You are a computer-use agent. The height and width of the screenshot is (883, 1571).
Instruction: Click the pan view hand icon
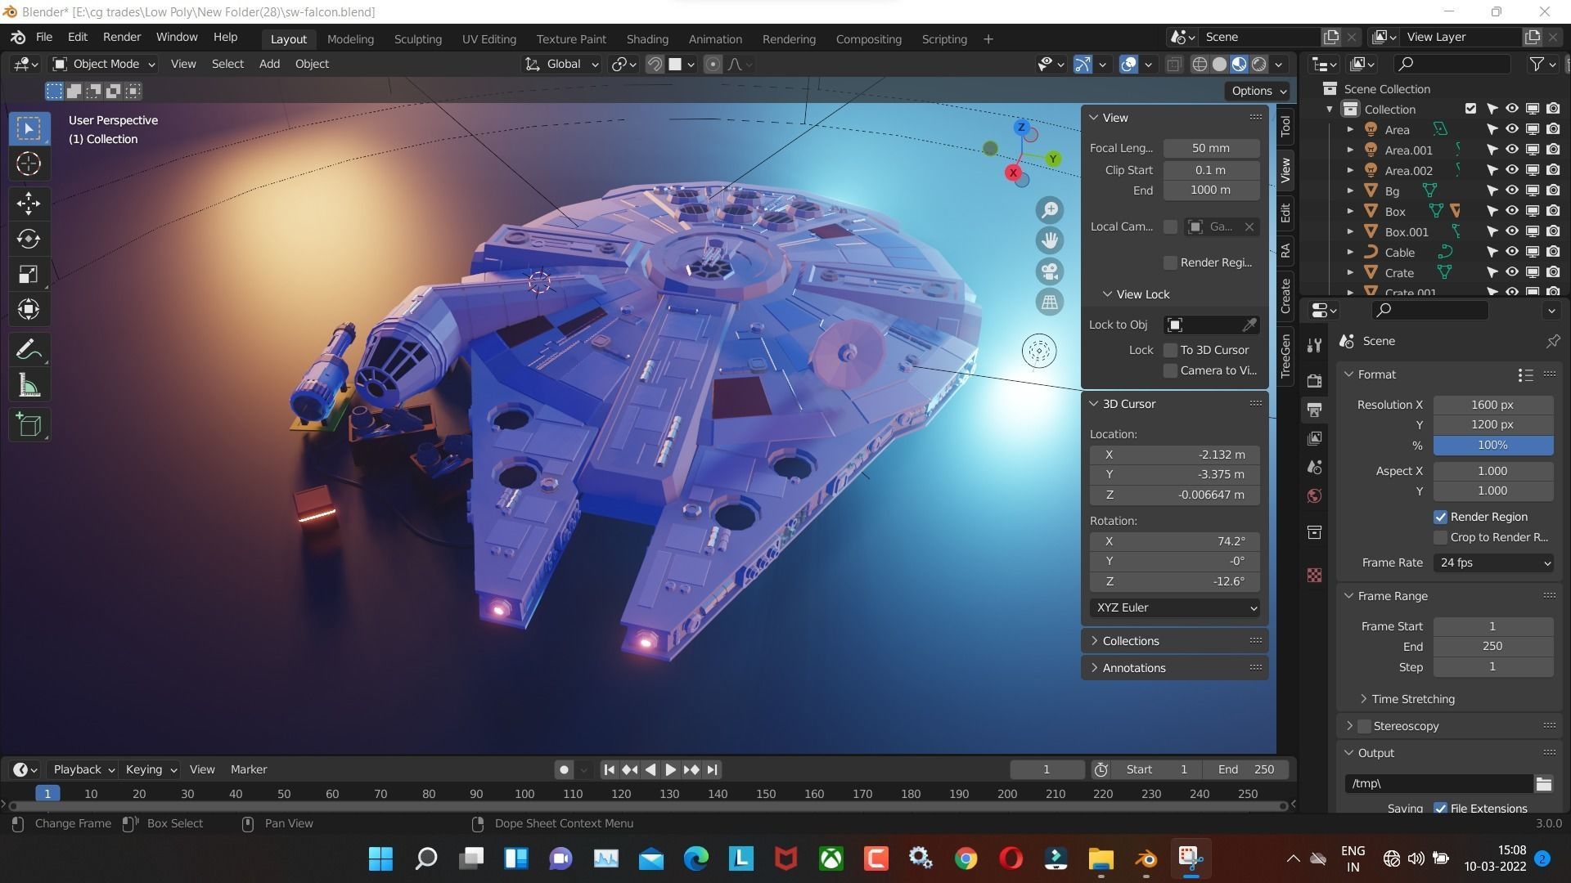[1050, 240]
